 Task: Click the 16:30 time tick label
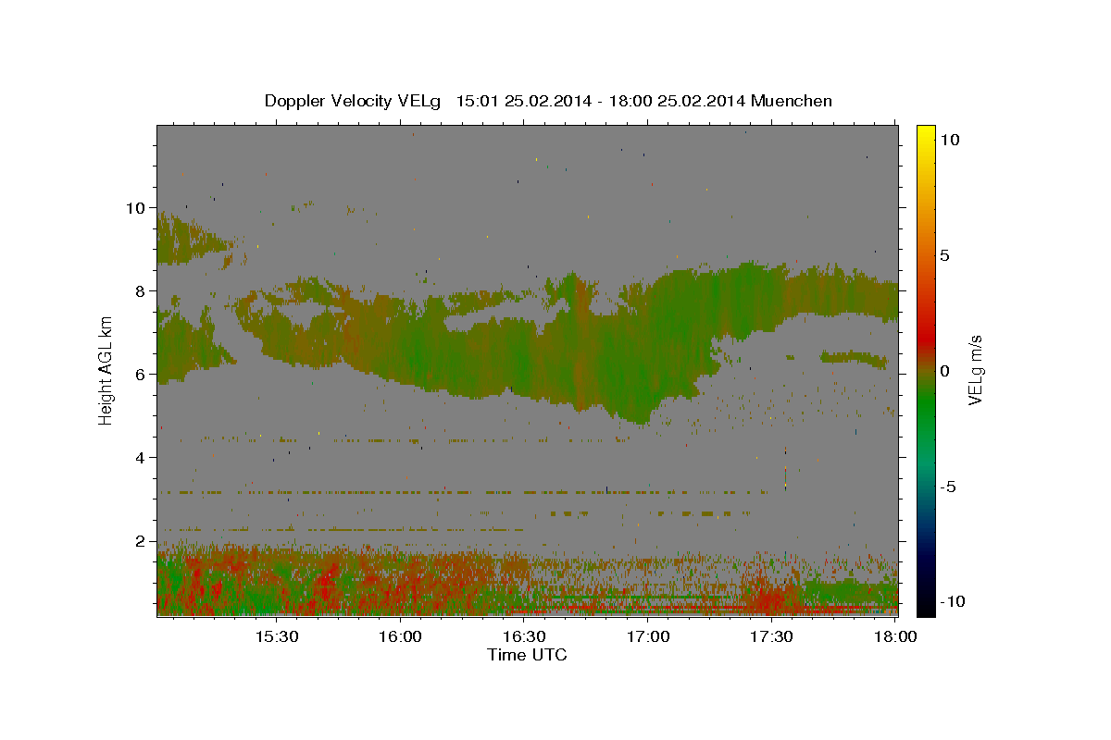pos(524,636)
